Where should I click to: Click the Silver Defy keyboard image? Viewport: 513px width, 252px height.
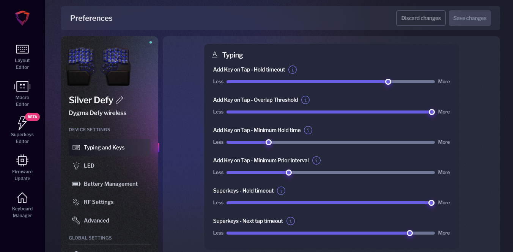click(99, 66)
